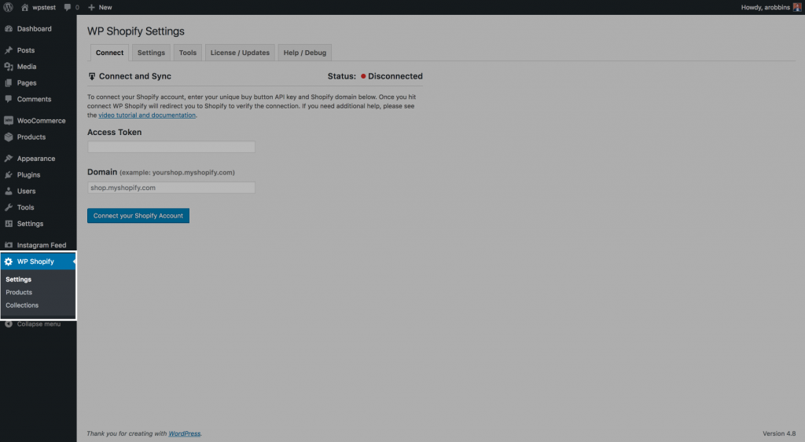
Task: Click the WordPress logo icon
Action: pyautogui.click(x=8, y=7)
